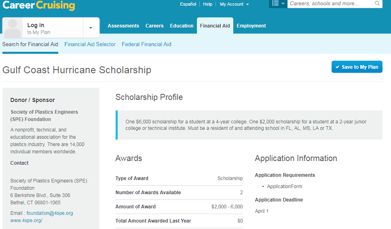
Task: Click the Number of Awards Available label
Action: click(148, 193)
